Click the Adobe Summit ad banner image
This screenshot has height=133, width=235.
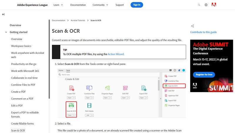pyautogui.click(x=211, y=66)
